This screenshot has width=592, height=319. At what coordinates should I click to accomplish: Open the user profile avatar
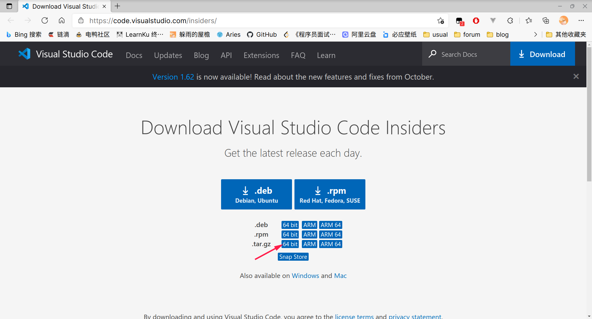(563, 21)
